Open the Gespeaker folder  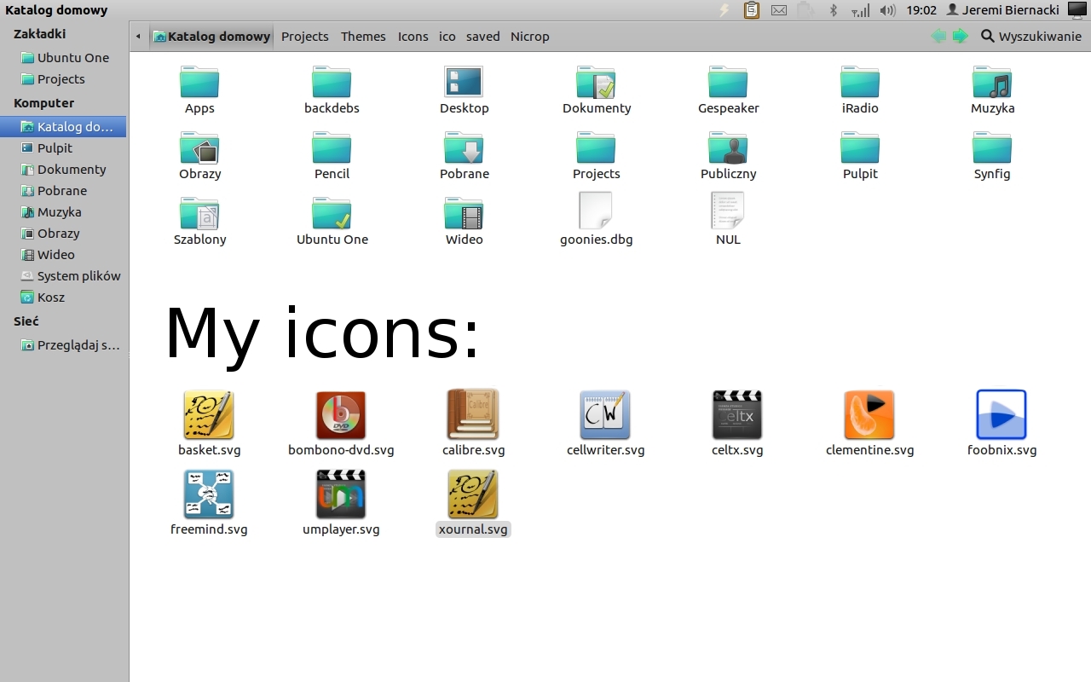tap(728, 83)
